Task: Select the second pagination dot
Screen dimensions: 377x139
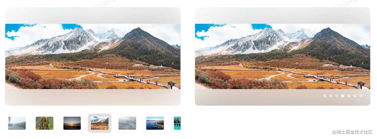Action: (x=331, y=96)
